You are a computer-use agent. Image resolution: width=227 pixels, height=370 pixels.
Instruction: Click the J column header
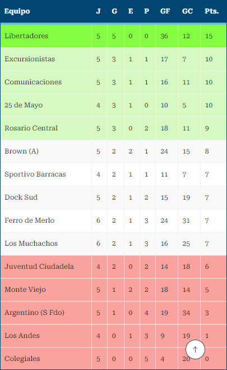pos(98,11)
